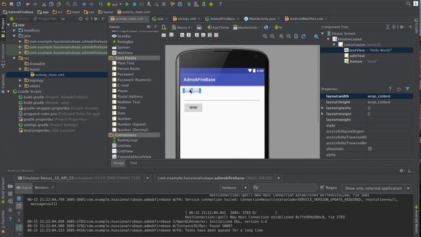
Task: Click the Copy icon in main toolbar
Action: pyautogui.click(x=51, y=4)
